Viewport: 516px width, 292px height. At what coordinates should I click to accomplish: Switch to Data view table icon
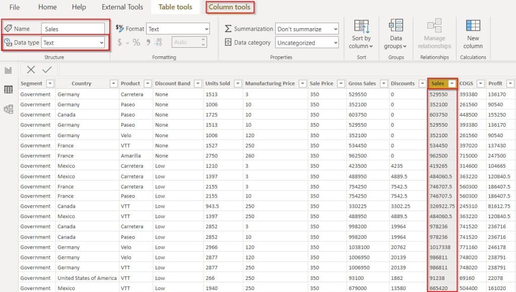8,89
